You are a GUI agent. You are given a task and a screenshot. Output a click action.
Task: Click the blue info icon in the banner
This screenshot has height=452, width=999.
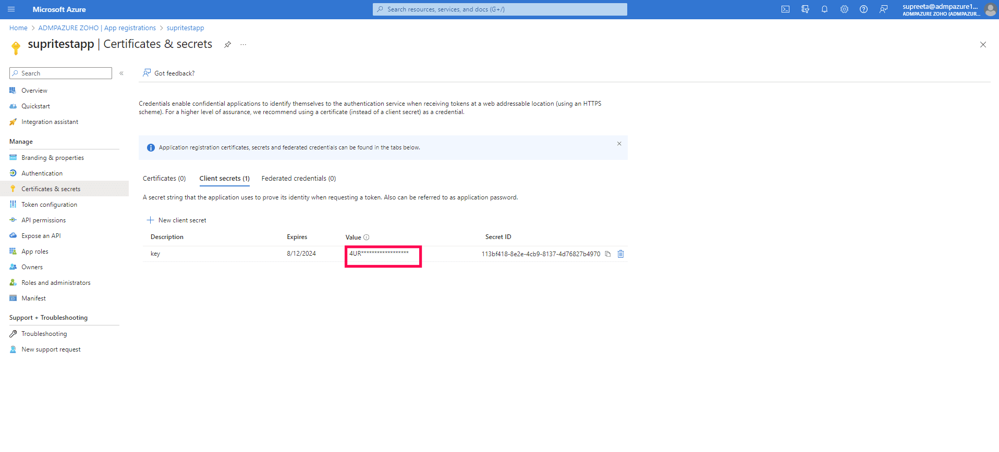pyautogui.click(x=151, y=148)
